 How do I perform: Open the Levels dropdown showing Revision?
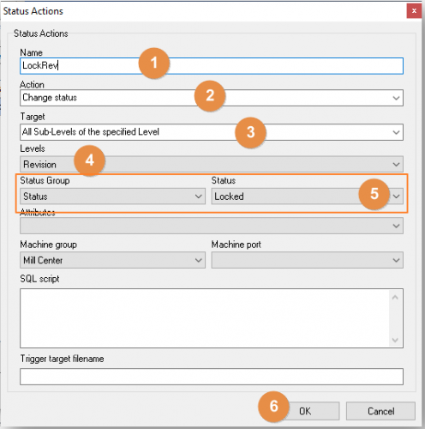coord(212,164)
